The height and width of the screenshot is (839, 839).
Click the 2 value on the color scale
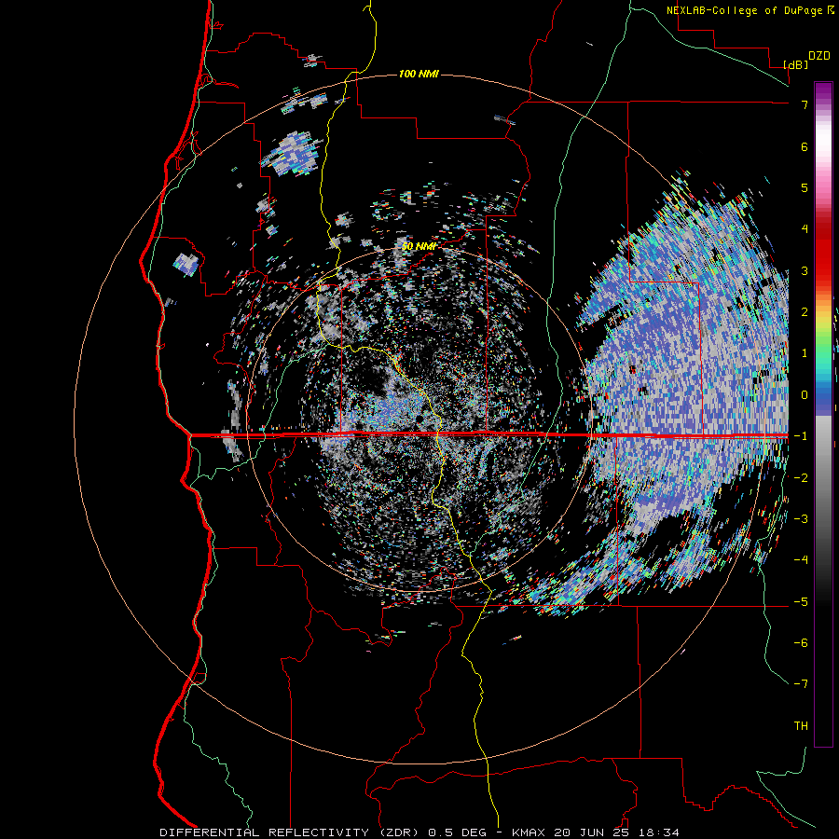pyautogui.click(x=805, y=312)
